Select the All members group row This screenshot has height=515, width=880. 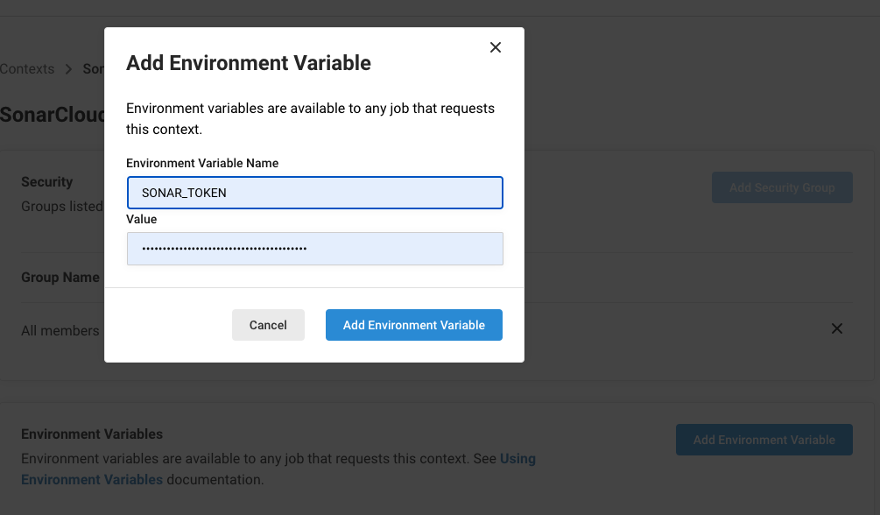(x=60, y=331)
